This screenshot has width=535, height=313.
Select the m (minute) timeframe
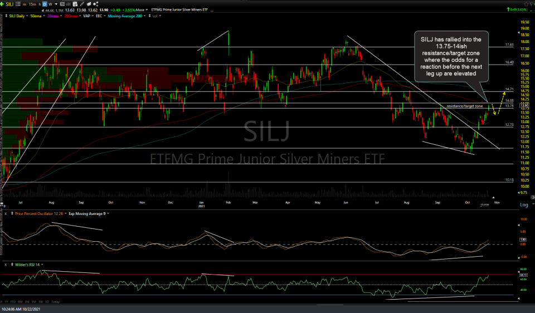point(25,4)
